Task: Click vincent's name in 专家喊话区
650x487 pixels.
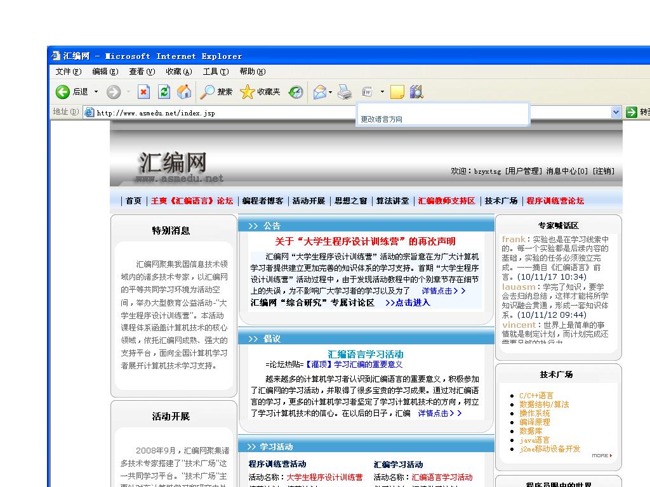Action: coord(519,325)
